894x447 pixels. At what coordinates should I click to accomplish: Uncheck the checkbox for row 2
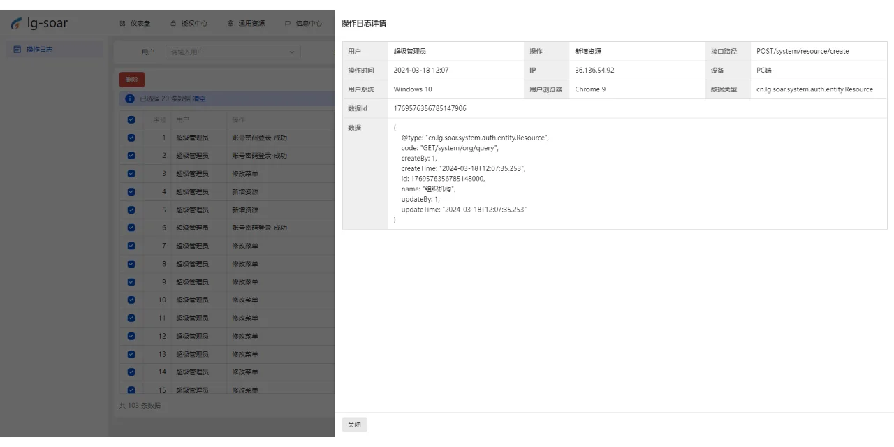pos(131,156)
